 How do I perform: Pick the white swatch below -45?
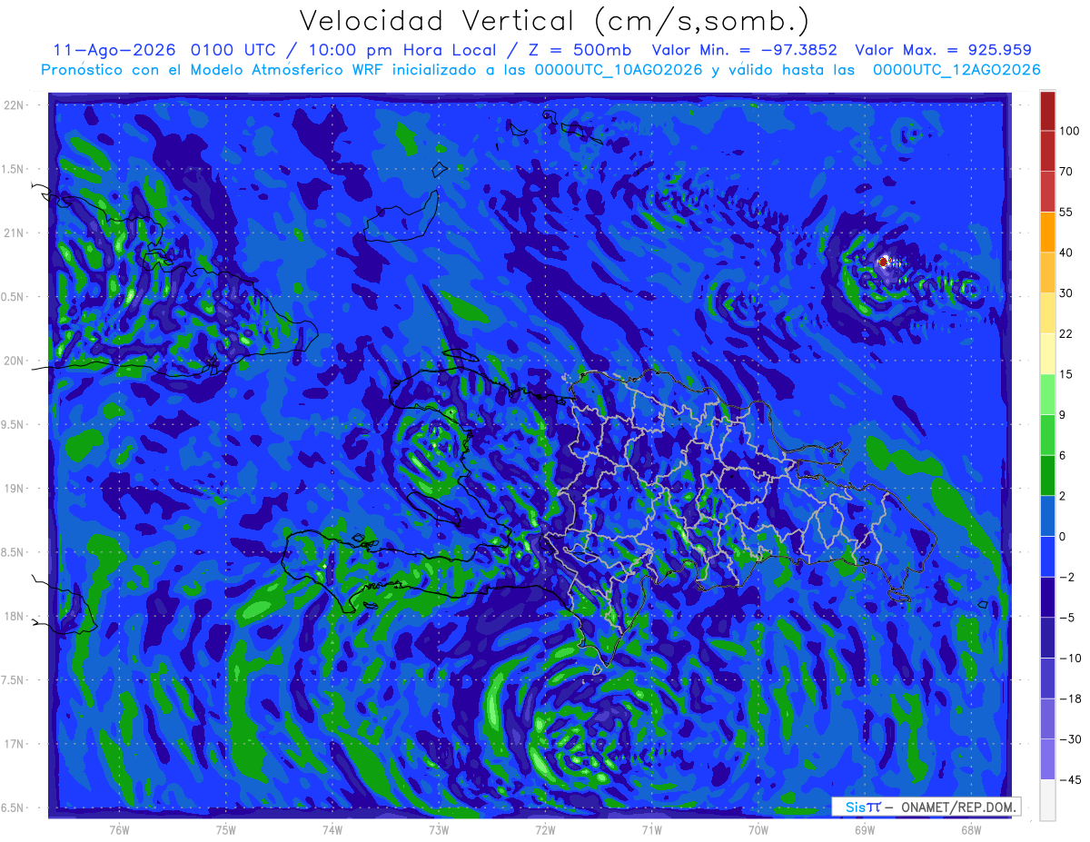pyautogui.click(x=1047, y=799)
